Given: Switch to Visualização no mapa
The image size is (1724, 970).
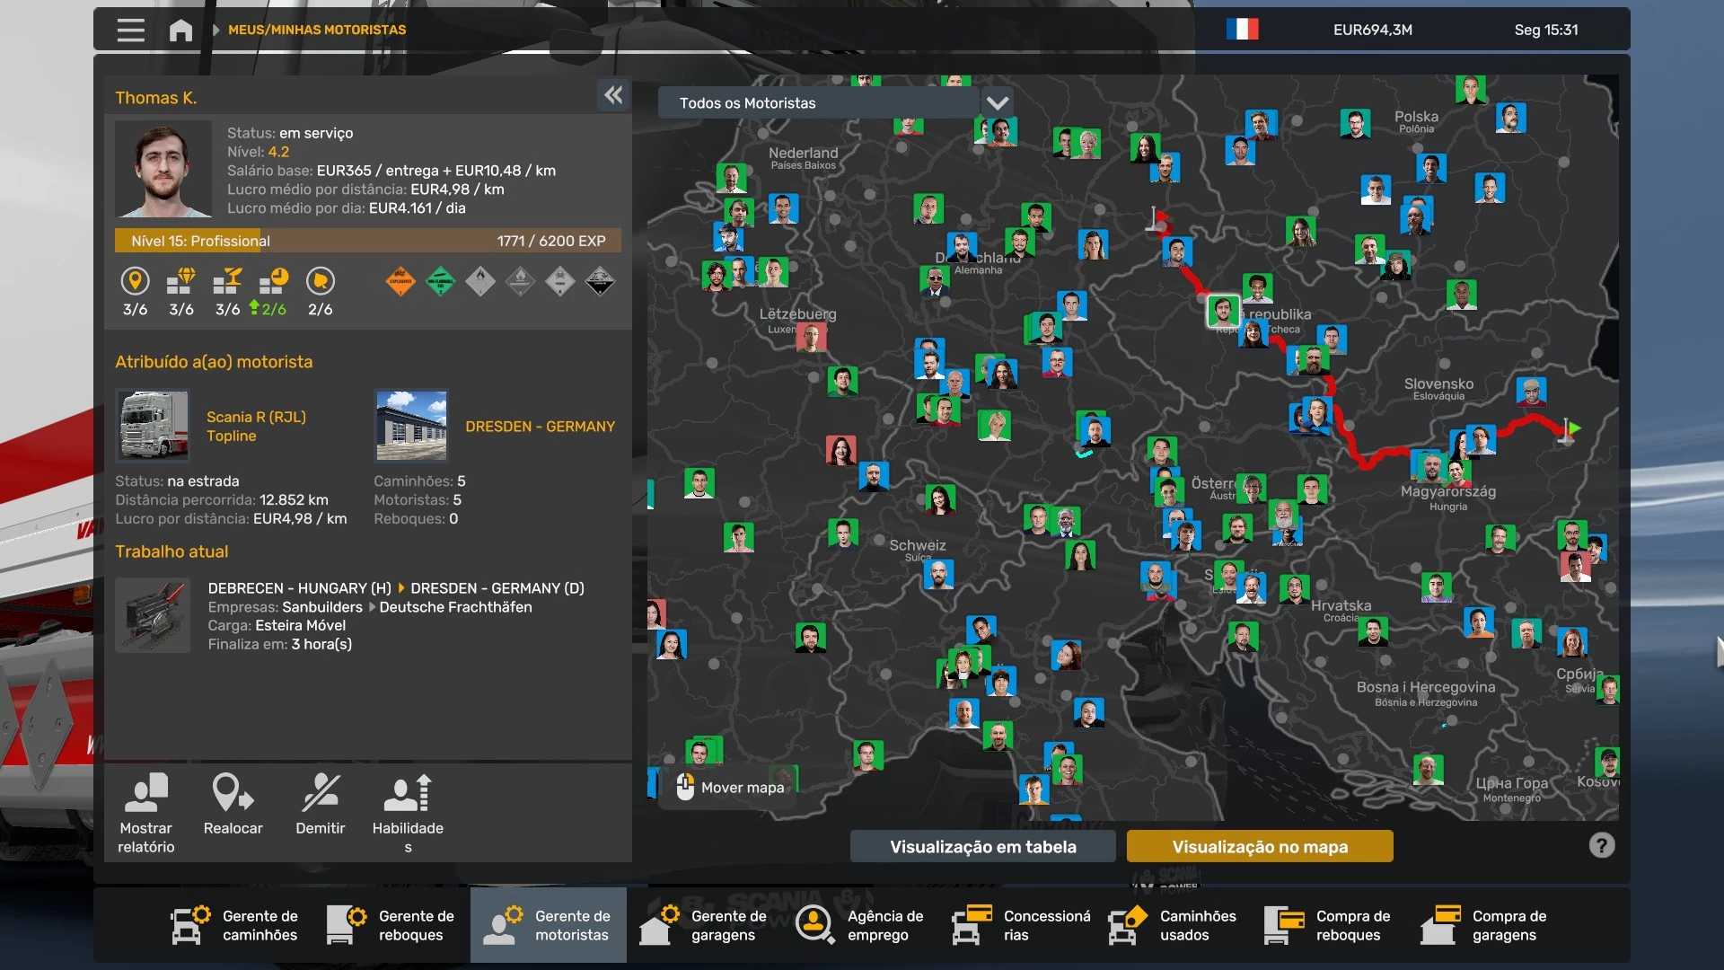Looking at the screenshot, I should [1259, 846].
